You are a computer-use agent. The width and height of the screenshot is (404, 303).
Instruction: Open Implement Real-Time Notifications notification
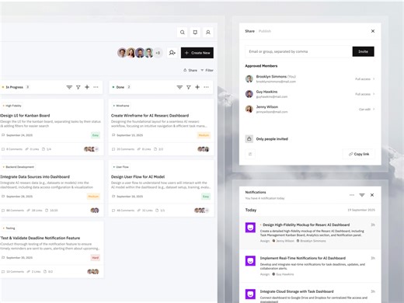310,266
